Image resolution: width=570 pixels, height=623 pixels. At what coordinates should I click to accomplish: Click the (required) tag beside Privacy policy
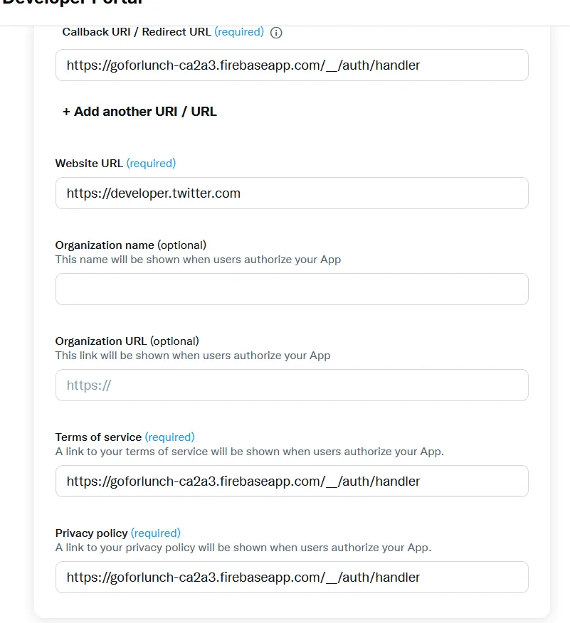[156, 533]
